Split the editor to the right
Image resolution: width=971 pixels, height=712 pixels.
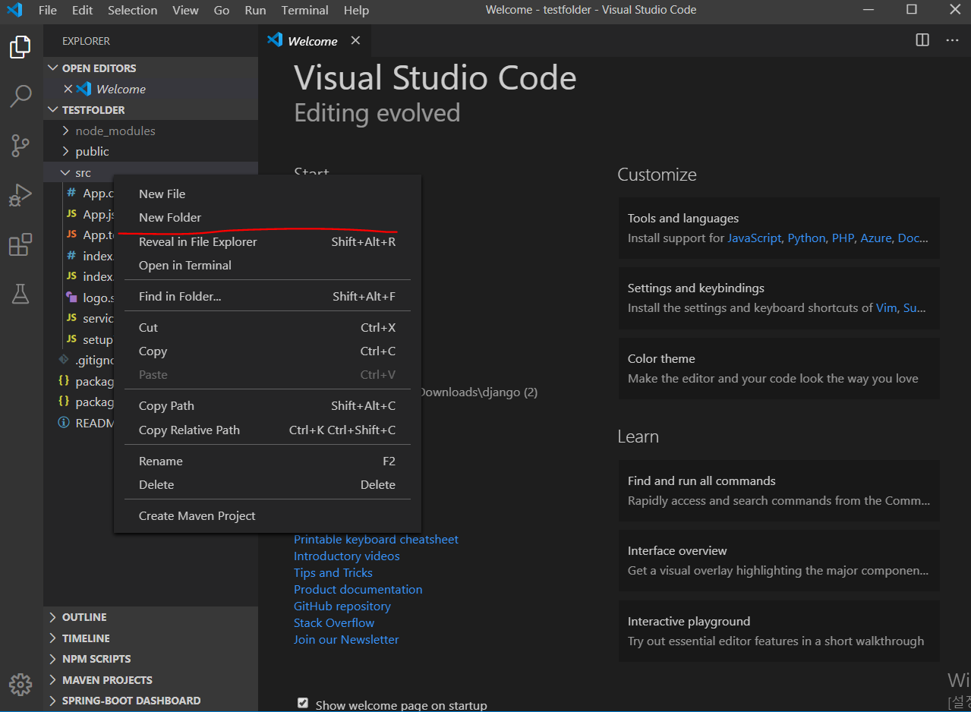coord(922,40)
